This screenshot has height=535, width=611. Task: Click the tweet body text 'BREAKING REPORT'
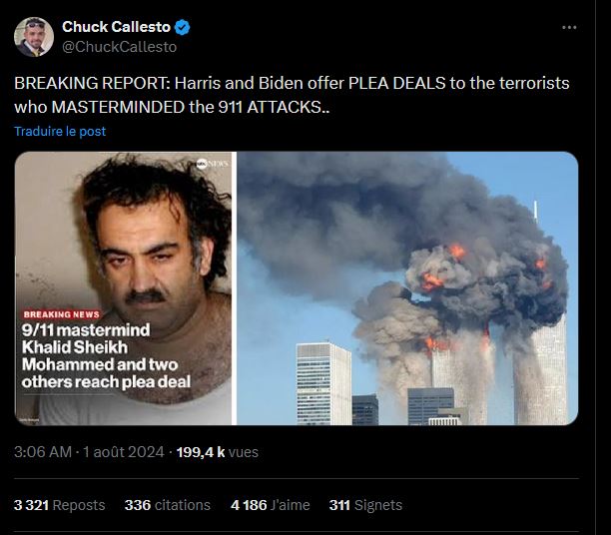[x=93, y=83]
